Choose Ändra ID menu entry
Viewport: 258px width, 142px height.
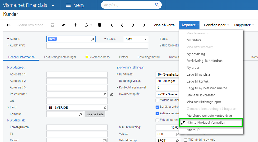click(193, 130)
